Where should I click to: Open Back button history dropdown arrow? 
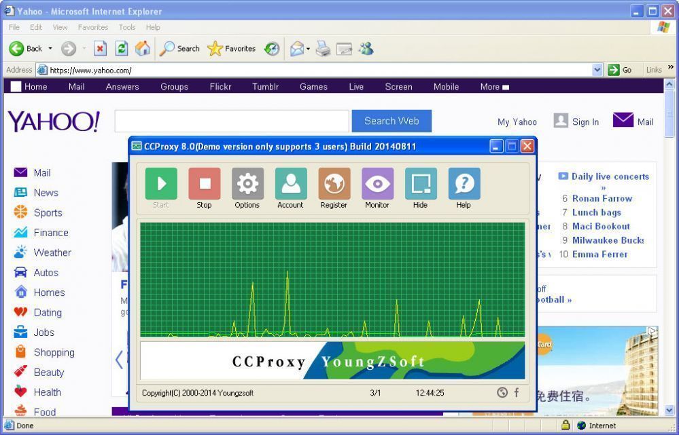[50, 48]
